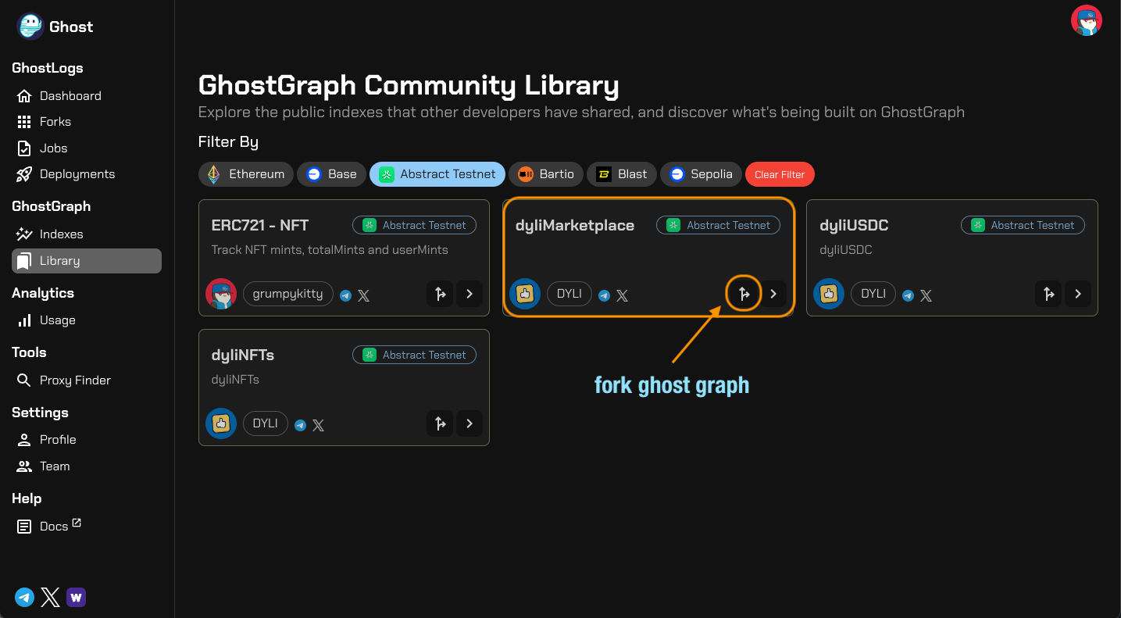Click the Ghost logo at top left
This screenshot has width=1121, height=618.
click(29, 26)
